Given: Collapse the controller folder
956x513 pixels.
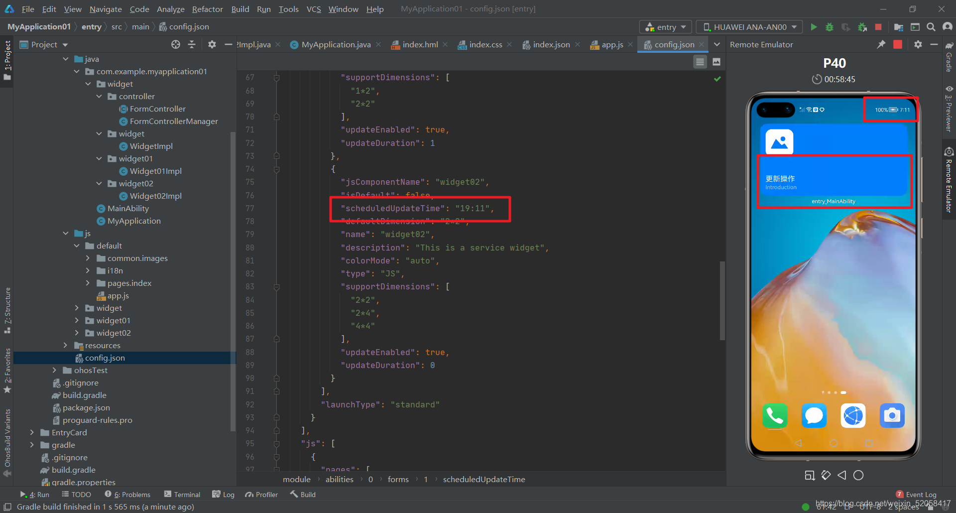Looking at the screenshot, I should (x=99, y=96).
